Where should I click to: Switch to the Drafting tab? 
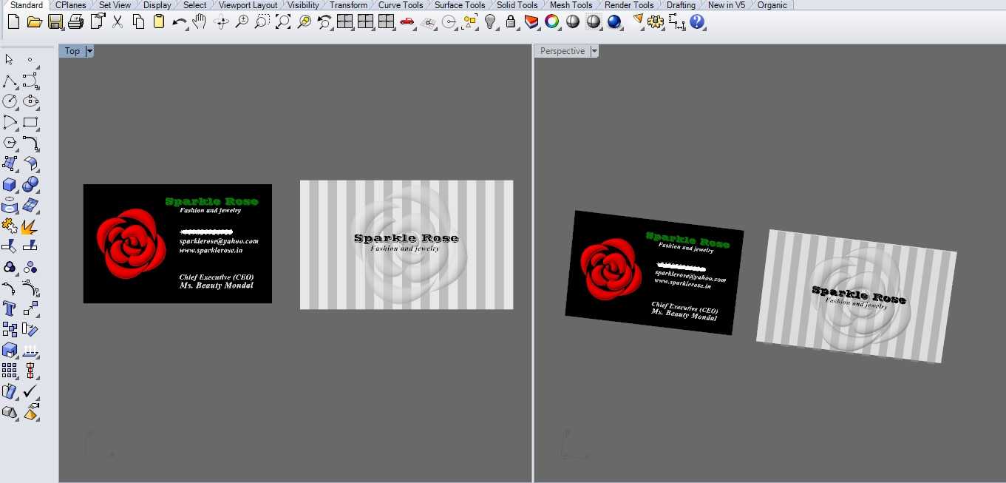tap(681, 5)
